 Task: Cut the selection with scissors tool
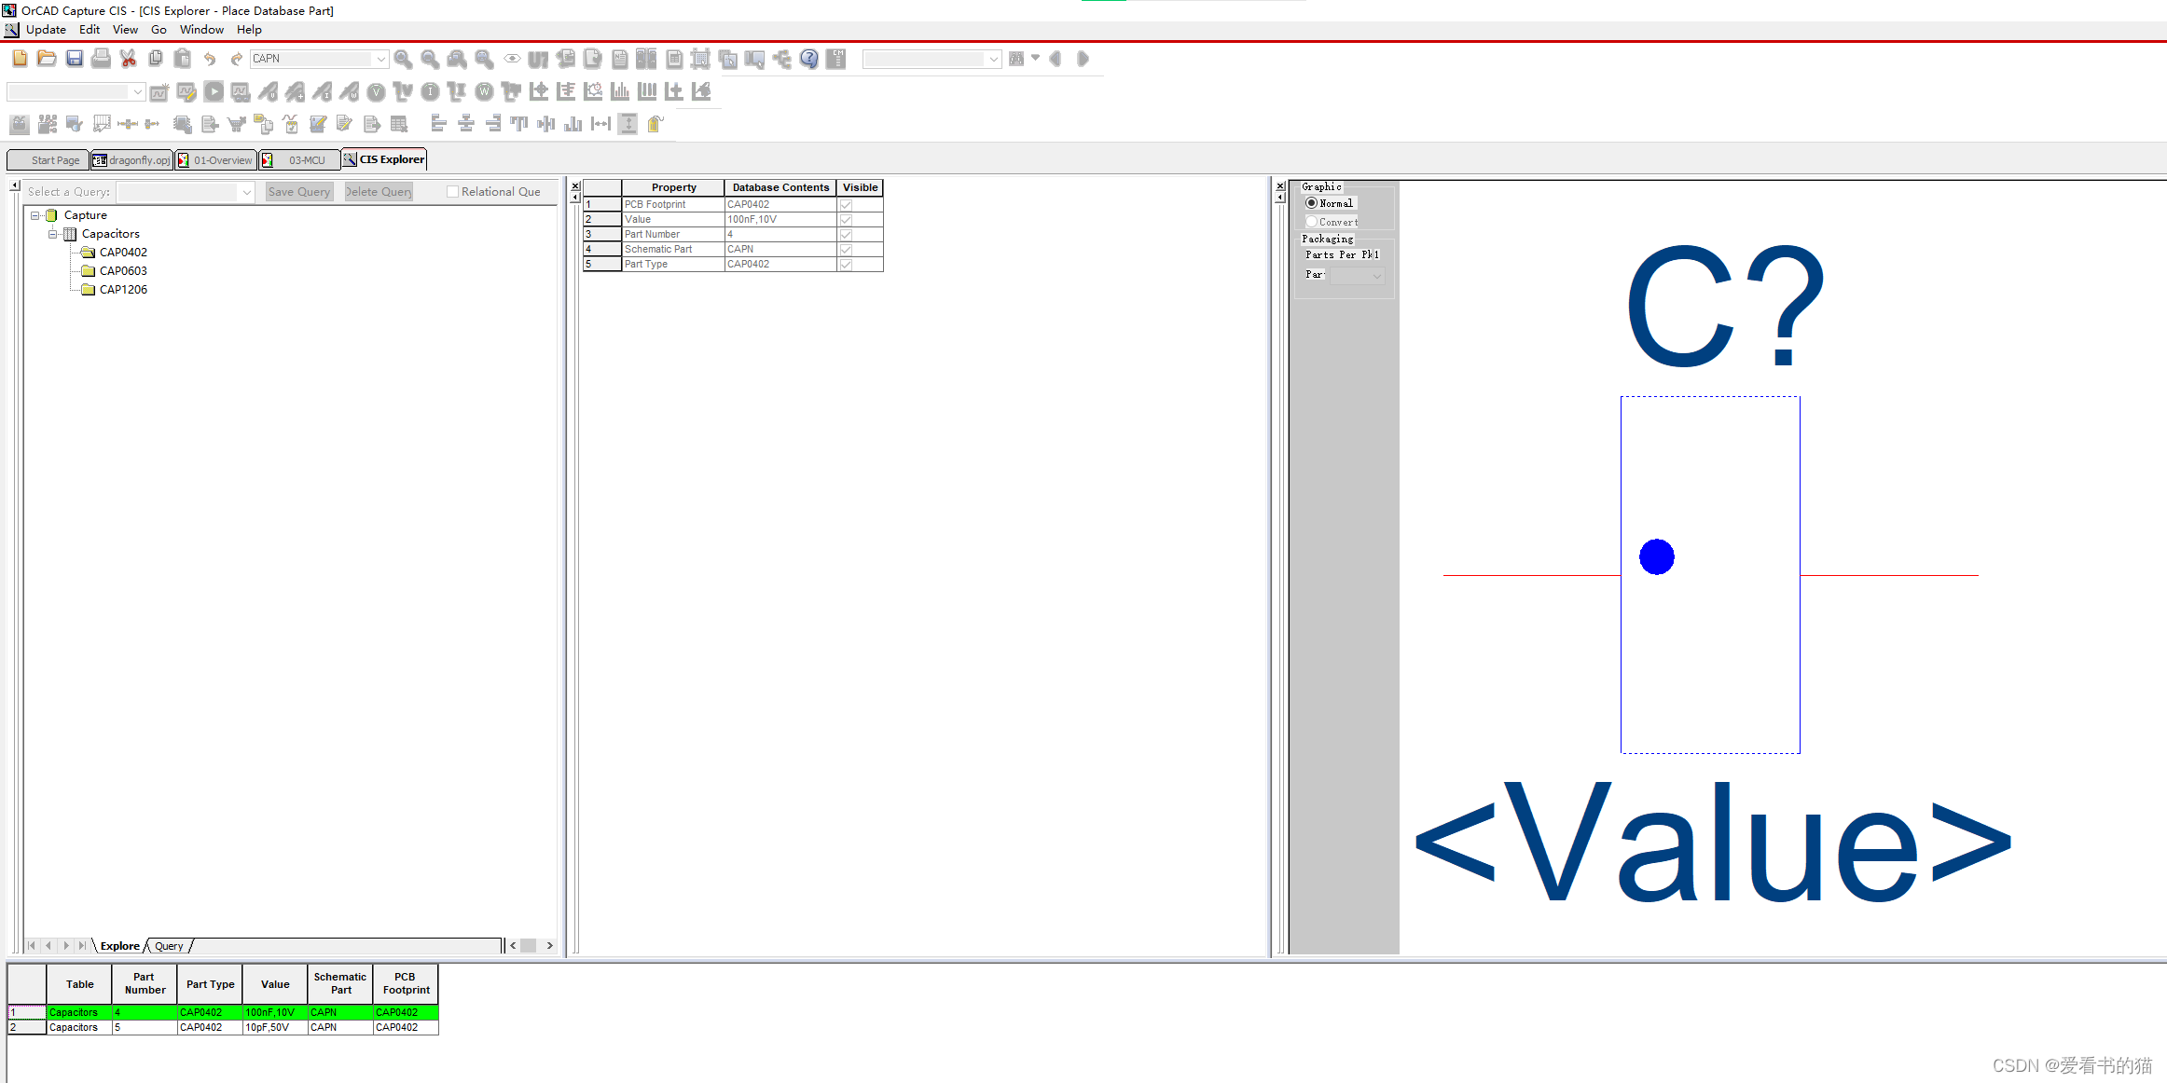[128, 58]
